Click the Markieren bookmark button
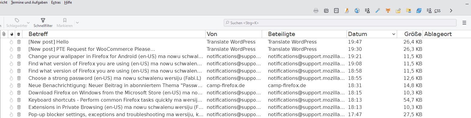The image size is (471, 118). (x=65, y=23)
